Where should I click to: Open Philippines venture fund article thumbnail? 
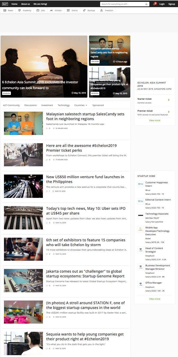click(x=23, y=186)
